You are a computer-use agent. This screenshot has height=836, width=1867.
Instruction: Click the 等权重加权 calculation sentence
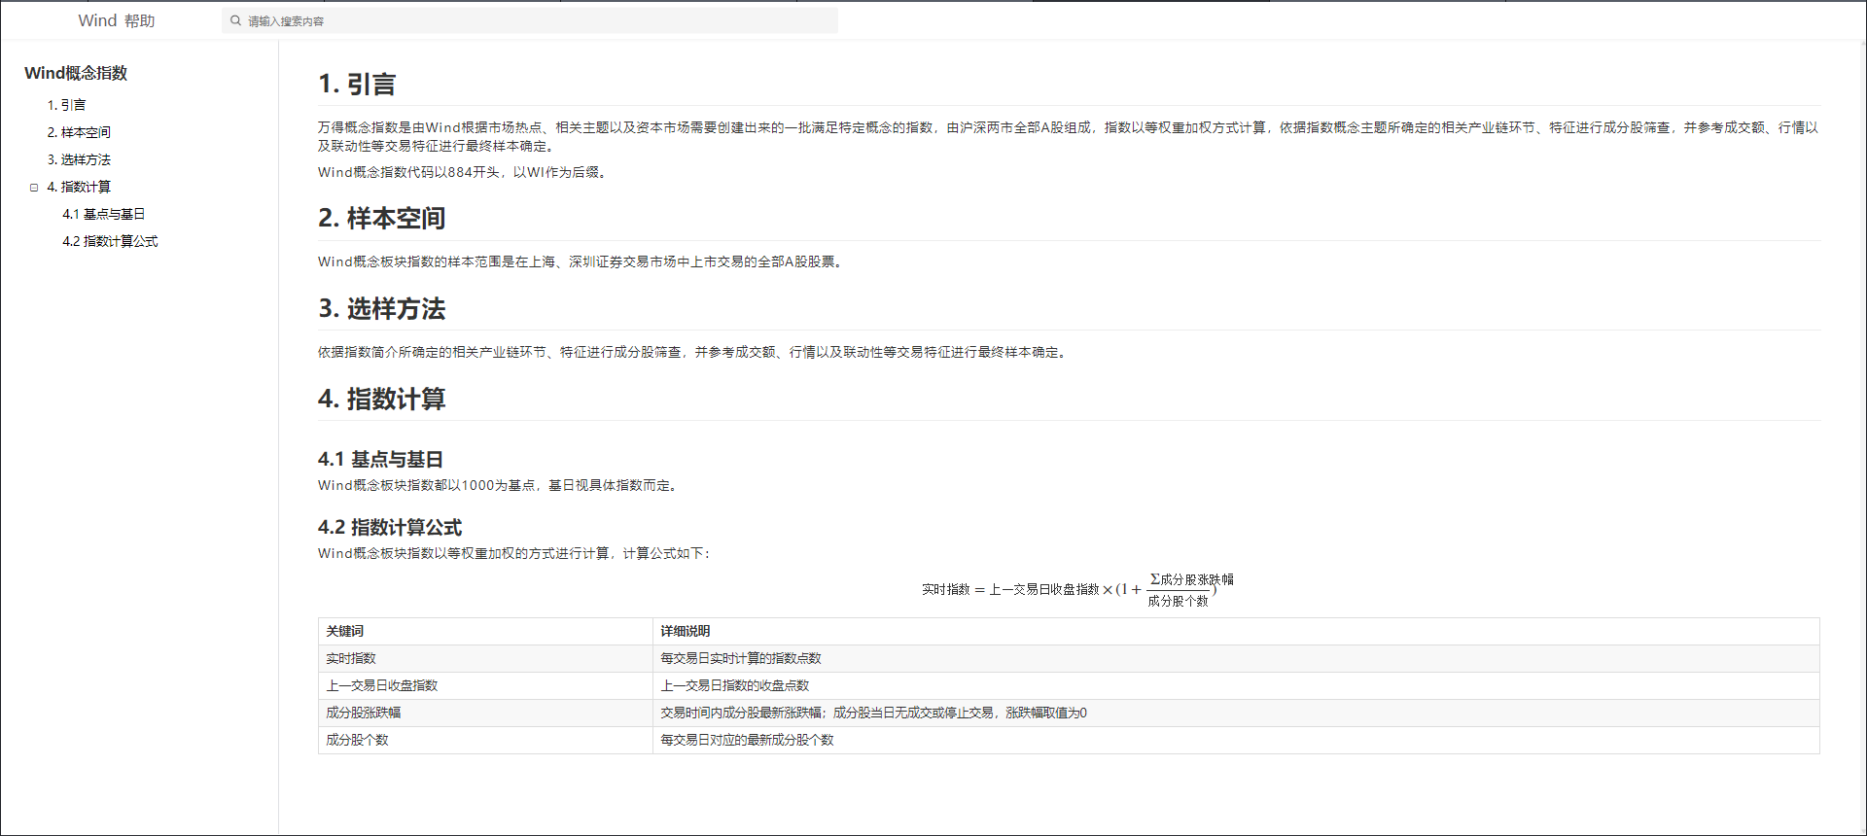pos(515,553)
